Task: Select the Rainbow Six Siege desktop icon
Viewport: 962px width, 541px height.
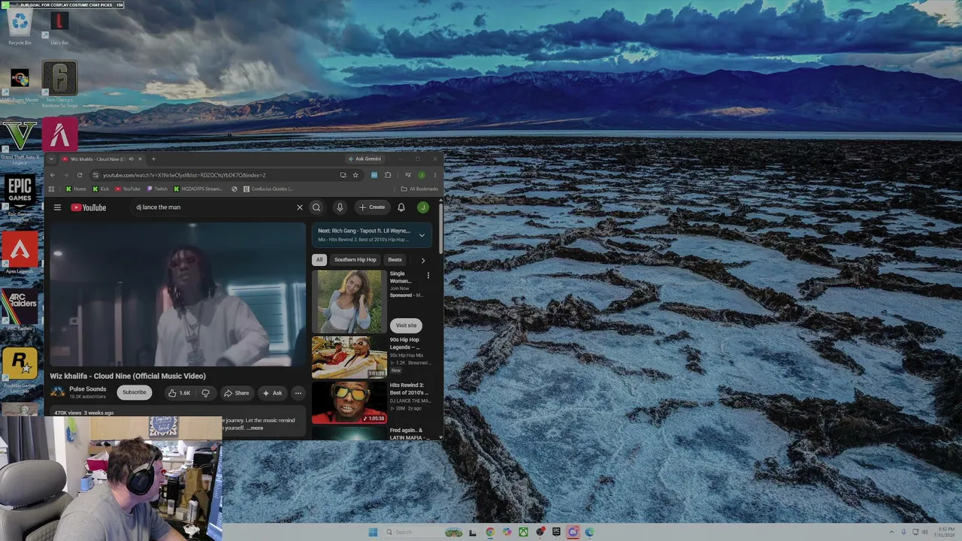Action: [x=59, y=84]
